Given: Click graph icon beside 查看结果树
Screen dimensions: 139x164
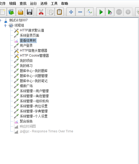Looking at the screenshot, I should pyautogui.click(x=17, y=41).
